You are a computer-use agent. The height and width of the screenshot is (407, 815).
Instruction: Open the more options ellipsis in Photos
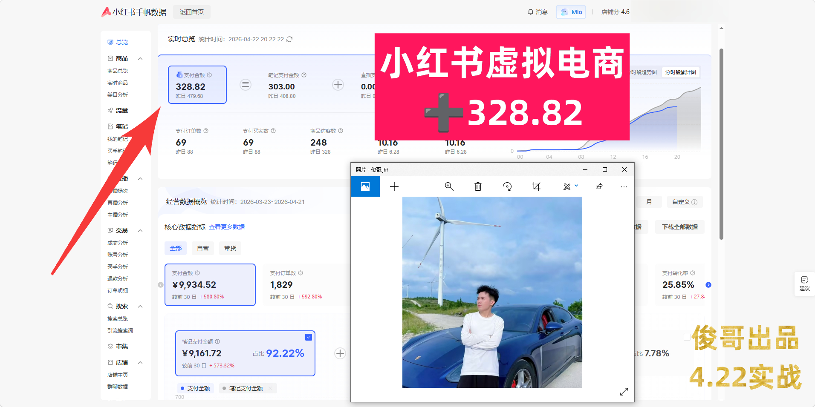(x=624, y=187)
